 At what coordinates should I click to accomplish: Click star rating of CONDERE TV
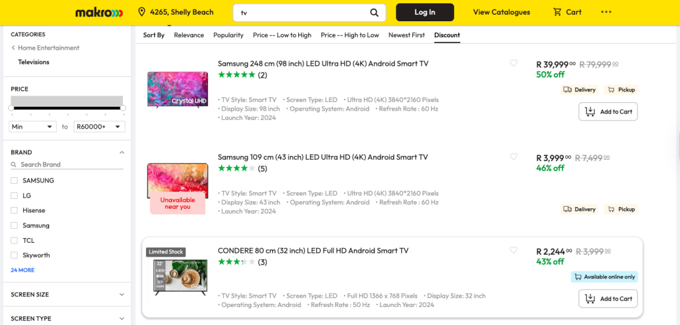click(236, 262)
